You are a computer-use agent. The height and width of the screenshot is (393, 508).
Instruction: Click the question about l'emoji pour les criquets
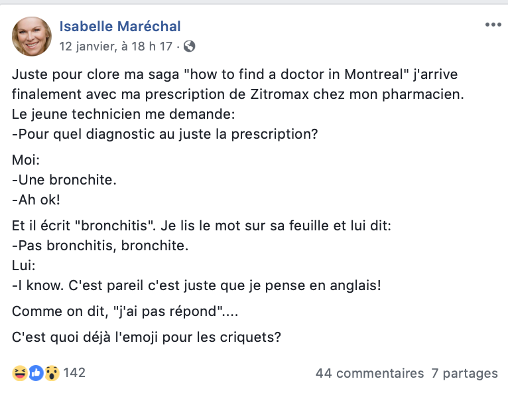[x=147, y=337]
